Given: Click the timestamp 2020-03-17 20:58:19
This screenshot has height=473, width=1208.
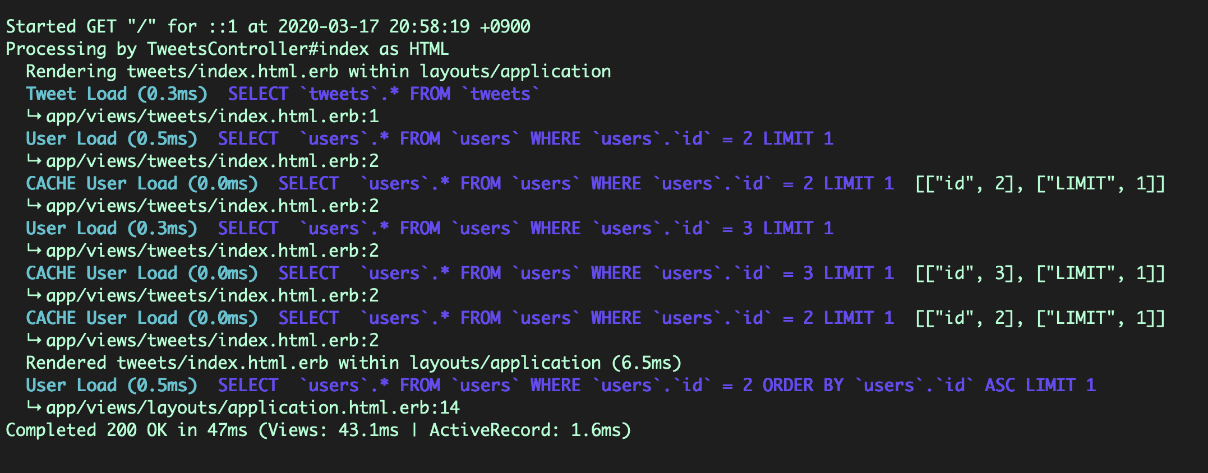Looking at the screenshot, I should (x=374, y=27).
